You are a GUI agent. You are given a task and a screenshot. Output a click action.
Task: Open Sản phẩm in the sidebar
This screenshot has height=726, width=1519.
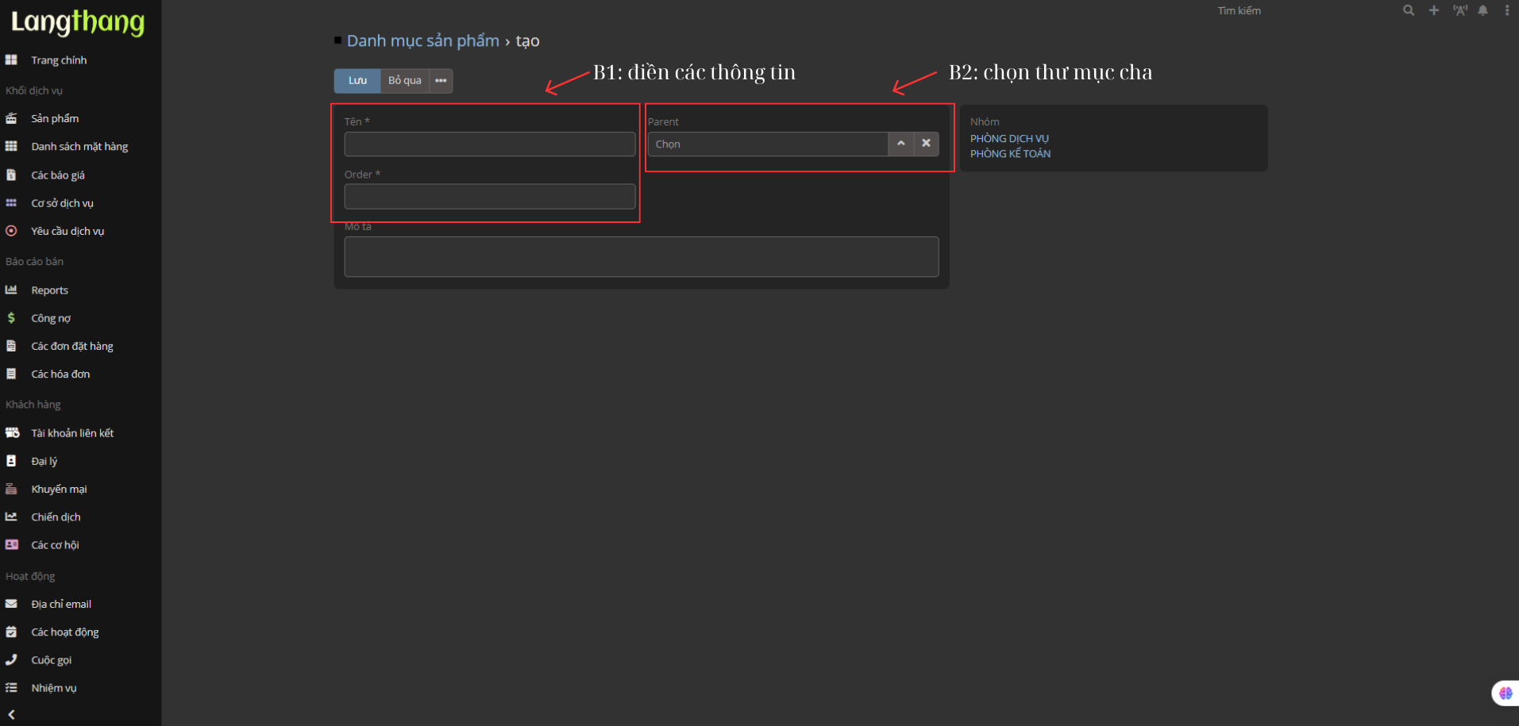(55, 118)
